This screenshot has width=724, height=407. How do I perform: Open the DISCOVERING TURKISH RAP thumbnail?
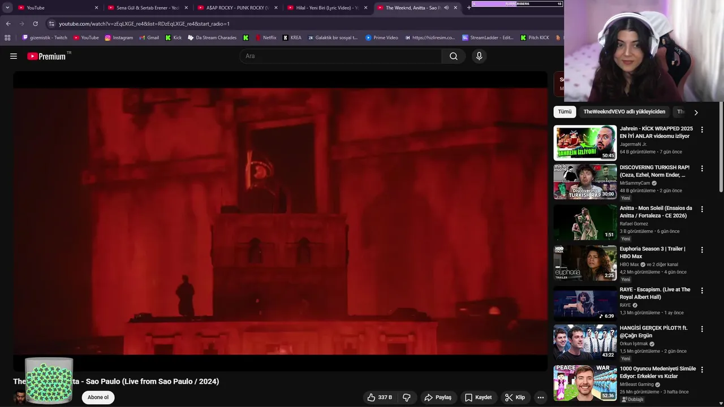[x=585, y=181]
